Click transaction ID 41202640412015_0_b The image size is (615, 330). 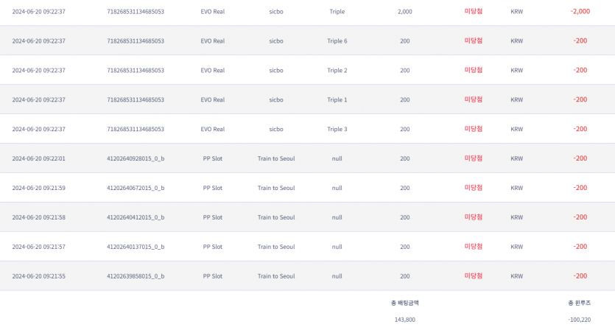136,217
